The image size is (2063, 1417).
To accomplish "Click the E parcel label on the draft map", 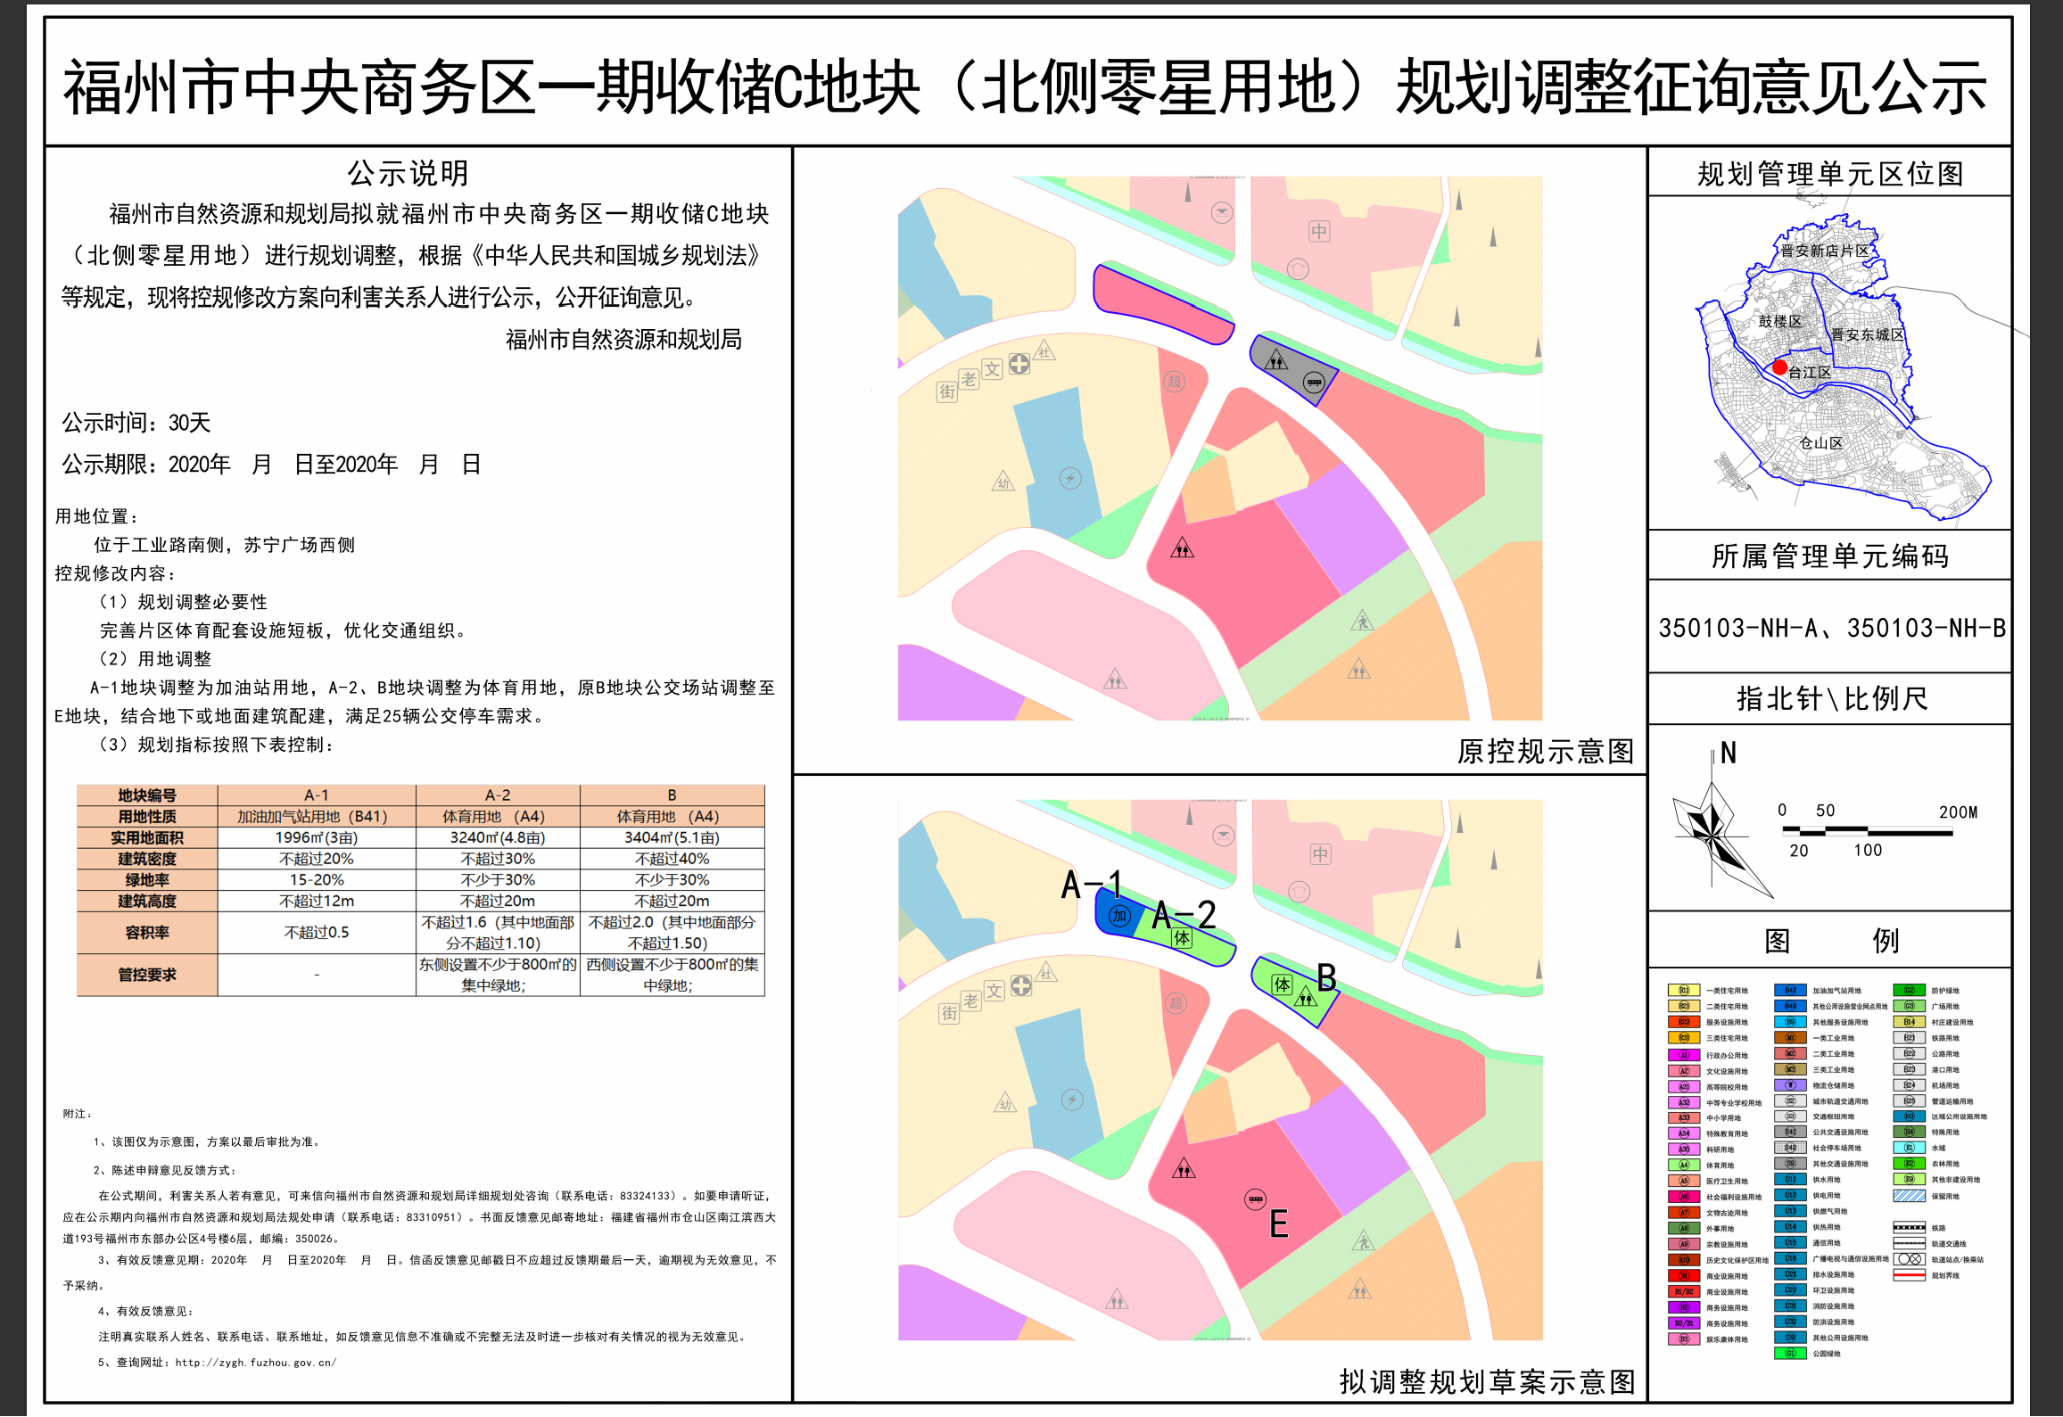I will (1279, 1223).
